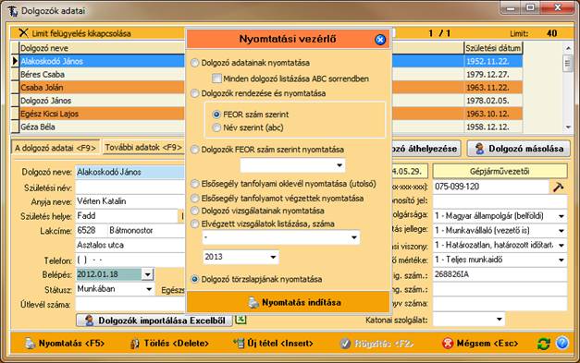Select the Géza Béla row
Viewport: 580px width, 363px height.
(x=102, y=127)
